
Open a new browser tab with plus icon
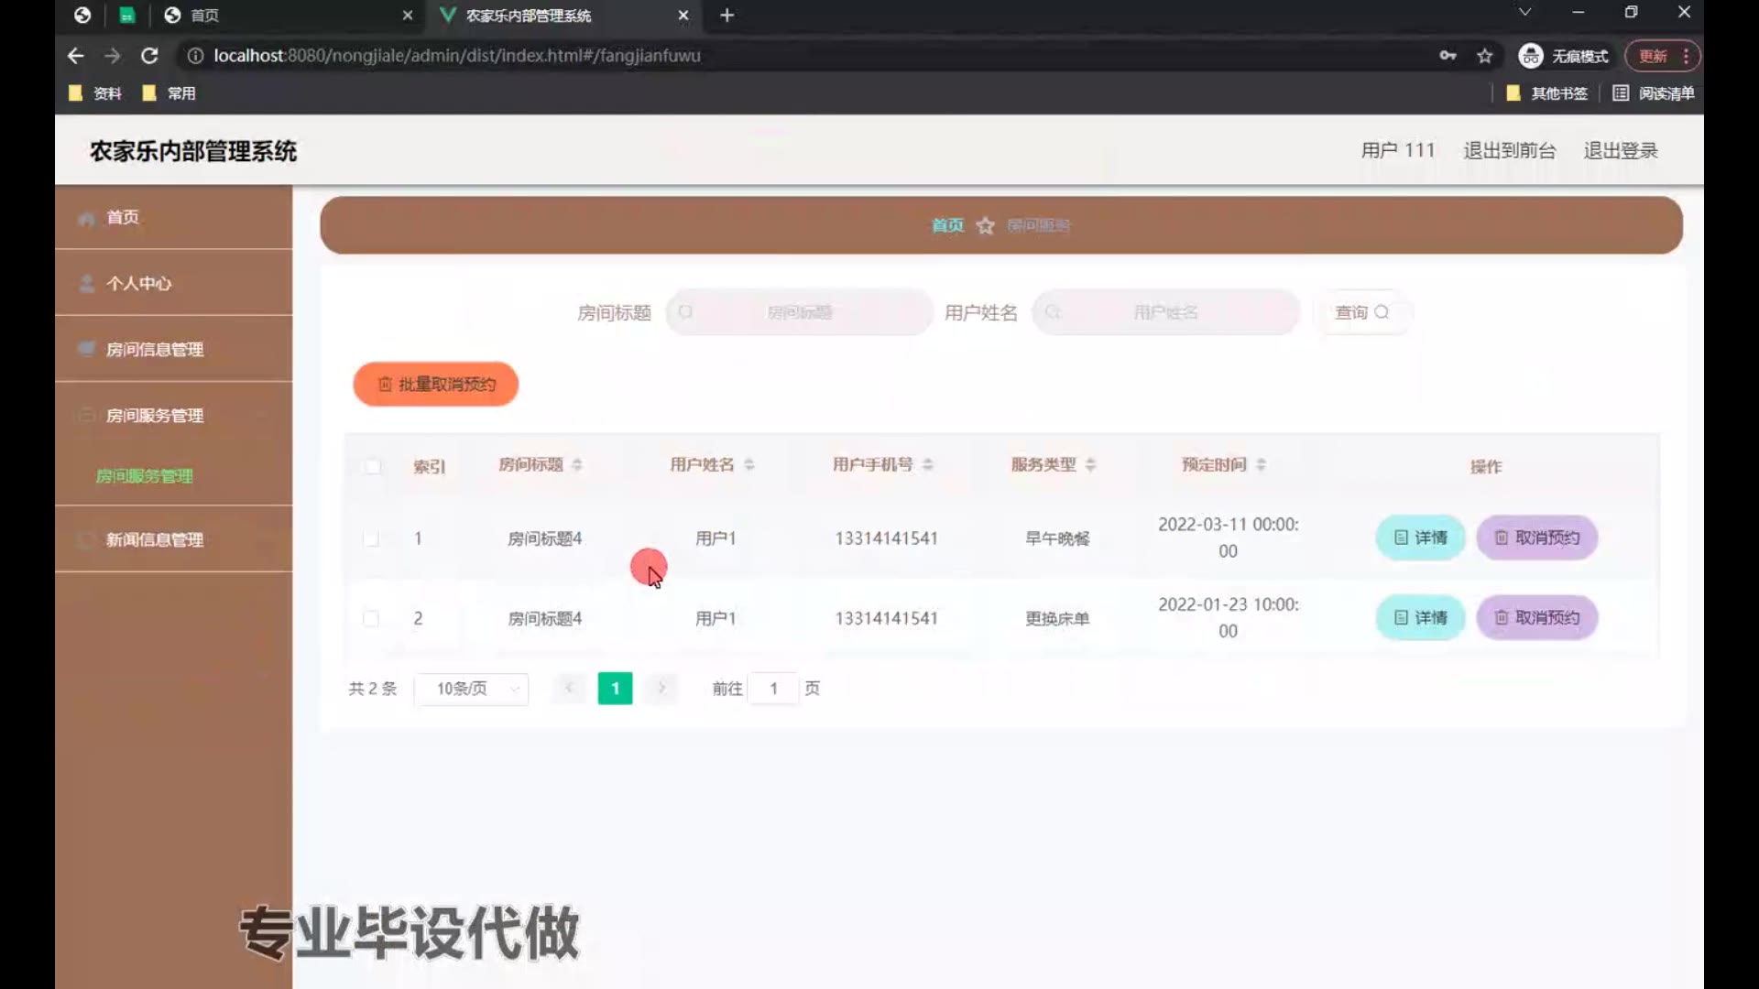[727, 16]
